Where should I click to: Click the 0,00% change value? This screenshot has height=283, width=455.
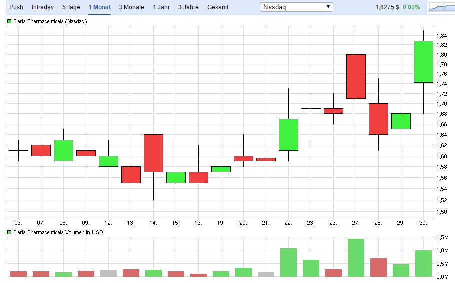(x=411, y=7)
